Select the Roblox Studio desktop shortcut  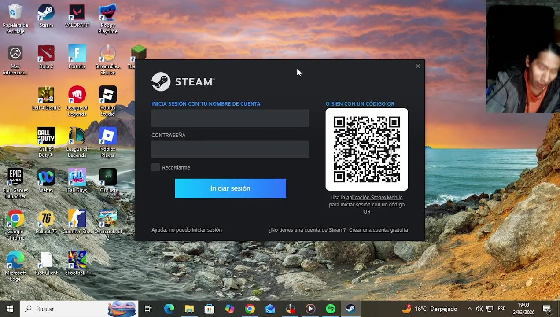tap(108, 102)
